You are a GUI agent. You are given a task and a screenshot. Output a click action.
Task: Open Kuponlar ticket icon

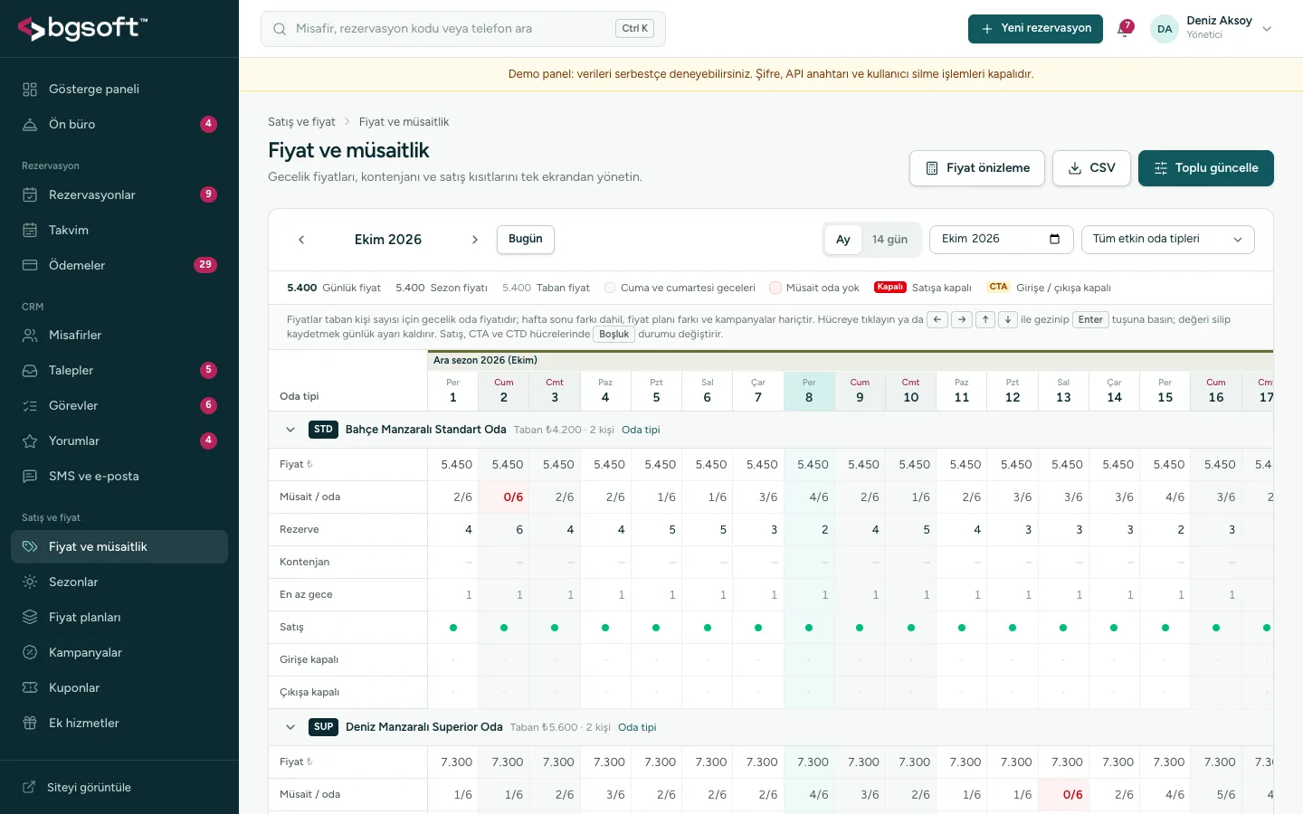[30, 688]
